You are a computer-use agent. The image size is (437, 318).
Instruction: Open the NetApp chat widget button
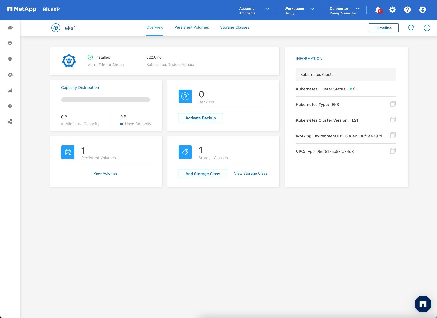coord(423,304)
